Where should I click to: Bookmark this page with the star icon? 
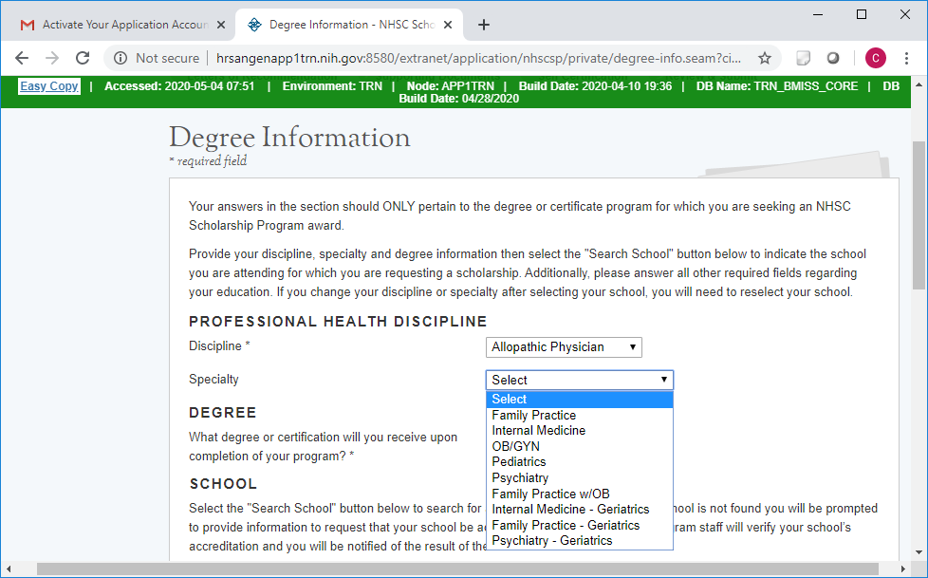[764, 58]
